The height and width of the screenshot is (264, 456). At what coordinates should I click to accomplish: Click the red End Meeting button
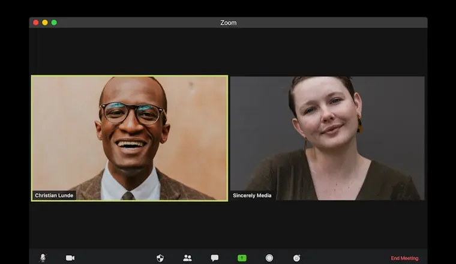click(x=404, y=258)
